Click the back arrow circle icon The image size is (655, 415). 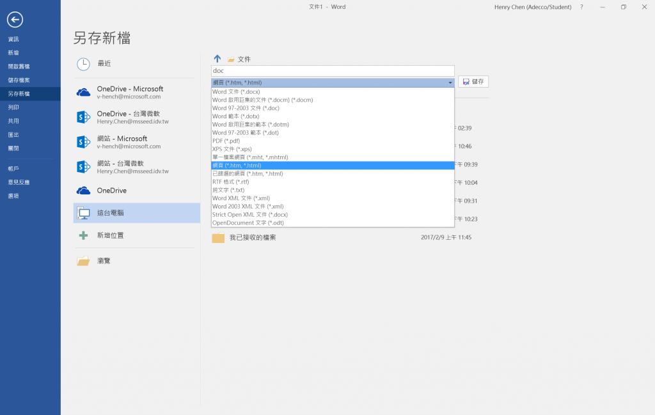(x=15, y=19)
